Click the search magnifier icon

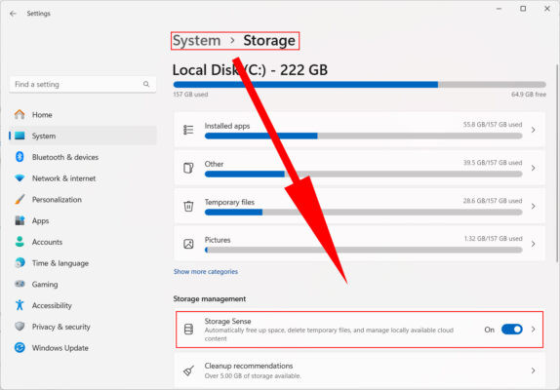pyautogui.click(x=146, y=84)
